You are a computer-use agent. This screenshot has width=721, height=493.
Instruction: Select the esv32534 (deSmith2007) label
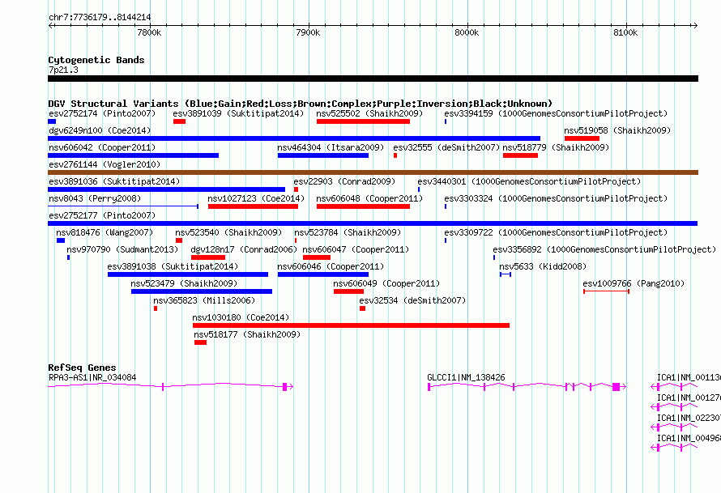click(x=412, y=300)
